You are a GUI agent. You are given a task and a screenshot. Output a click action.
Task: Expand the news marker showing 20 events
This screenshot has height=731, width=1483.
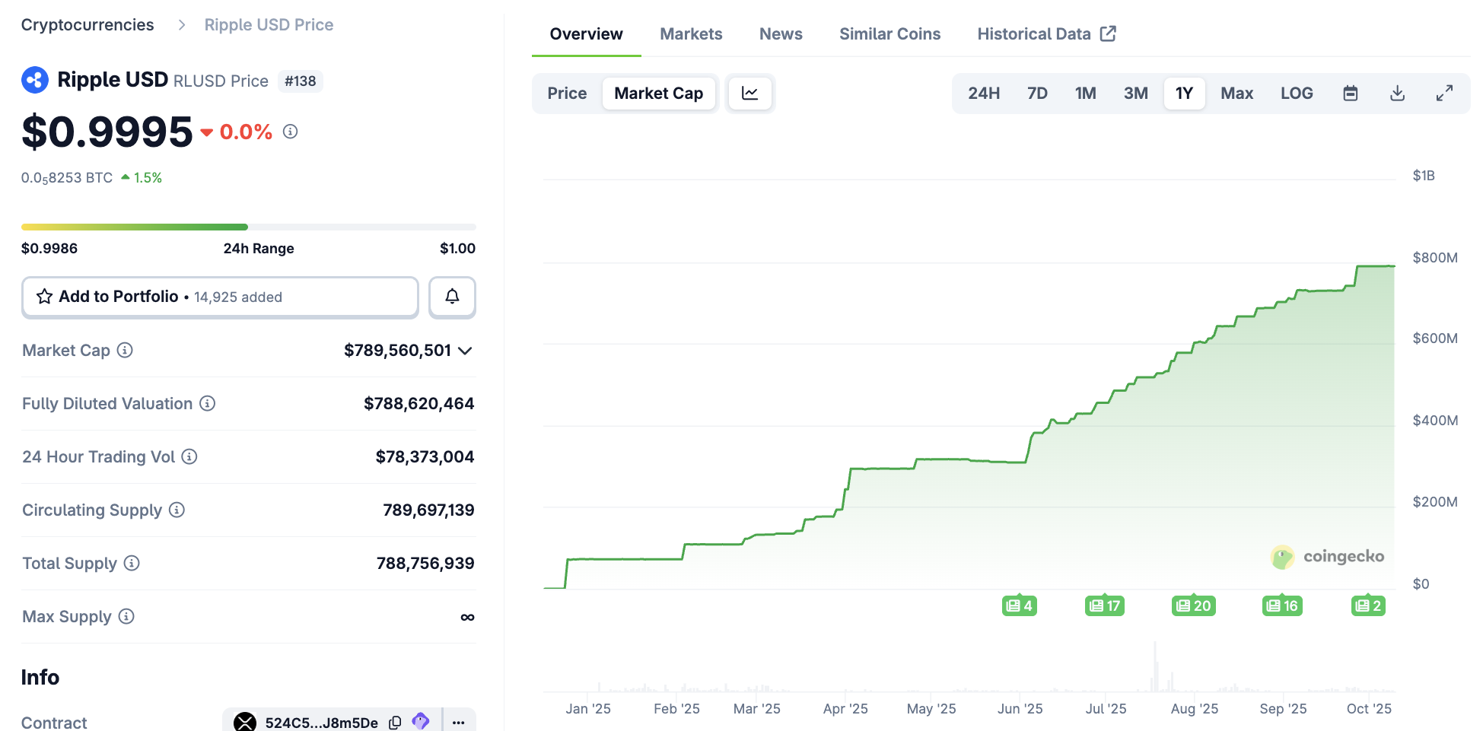tap(1192, 605)
